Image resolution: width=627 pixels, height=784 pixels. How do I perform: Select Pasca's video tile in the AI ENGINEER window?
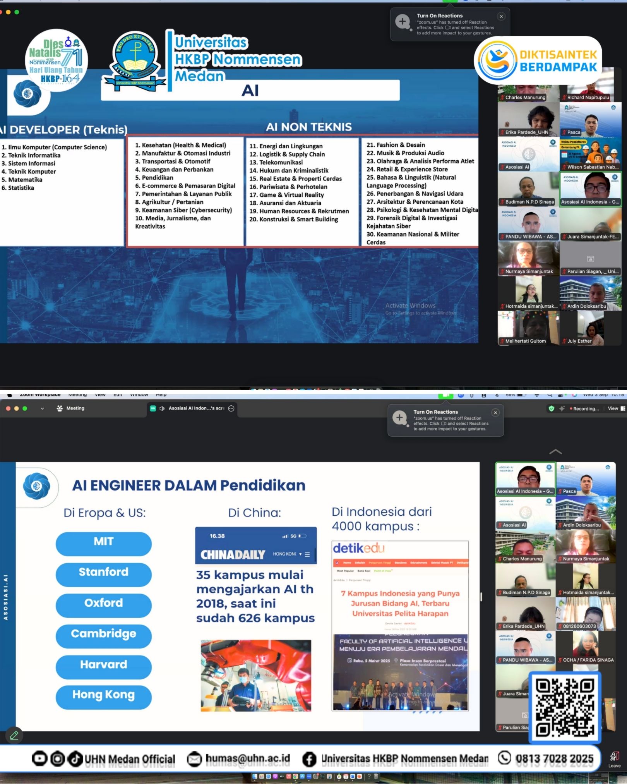[x=586, y=479]
